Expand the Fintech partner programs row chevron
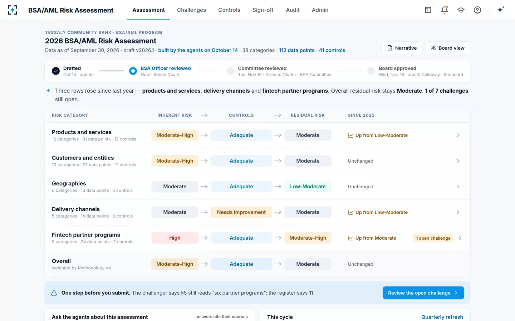This screenshot has height=321, width=515. click(x=460, y=238)
